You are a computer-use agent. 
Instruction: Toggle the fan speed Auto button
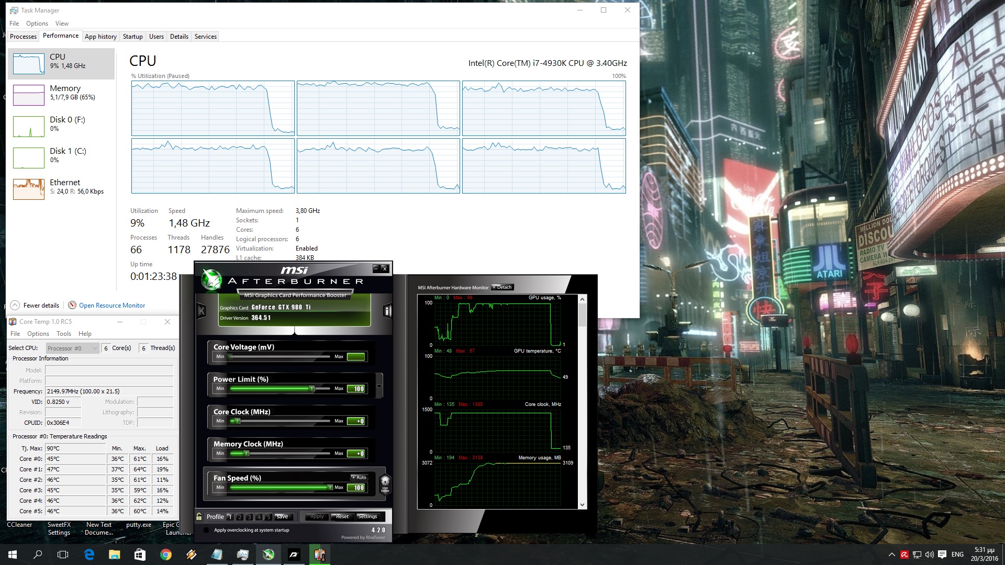pos(359,477)
